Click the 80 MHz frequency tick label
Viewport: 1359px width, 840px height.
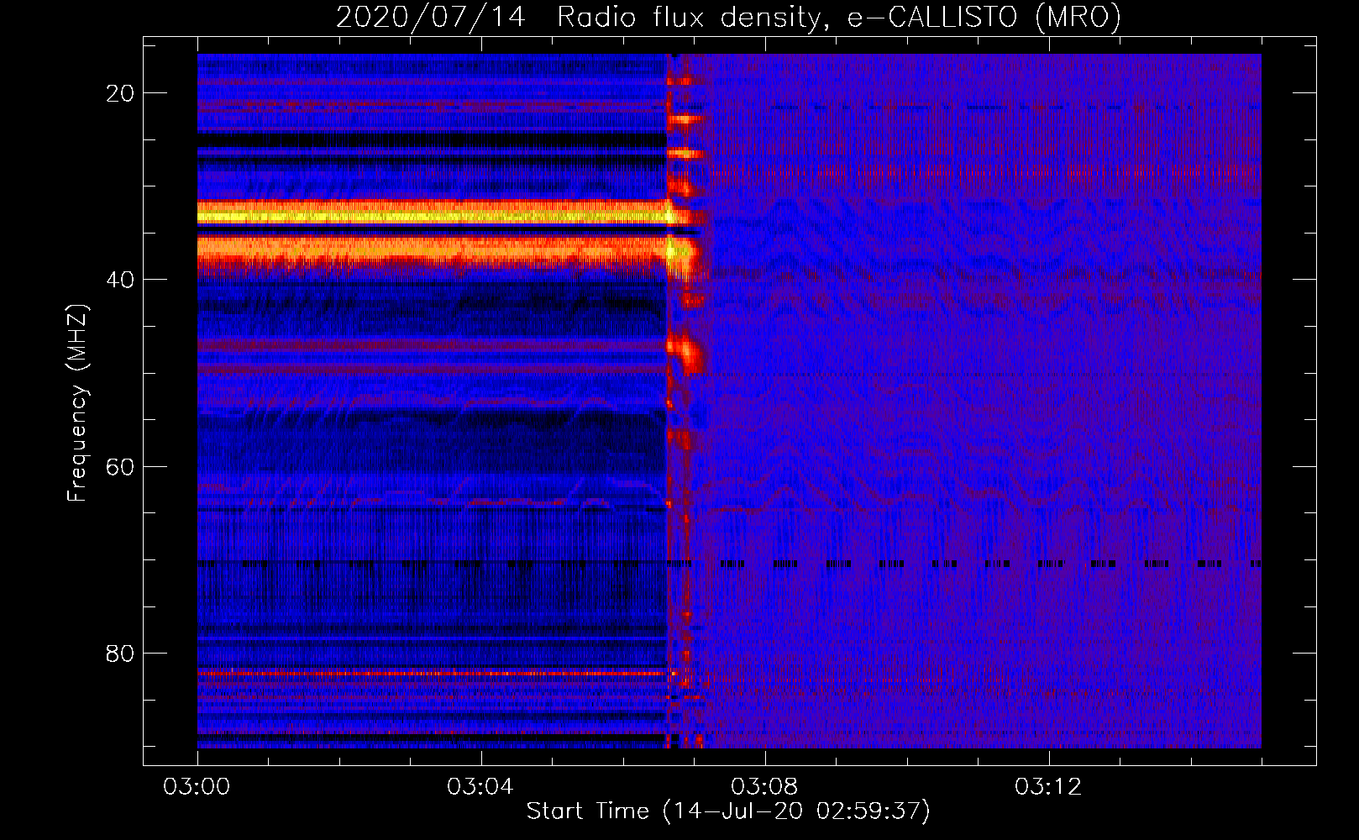click(120, 653)
